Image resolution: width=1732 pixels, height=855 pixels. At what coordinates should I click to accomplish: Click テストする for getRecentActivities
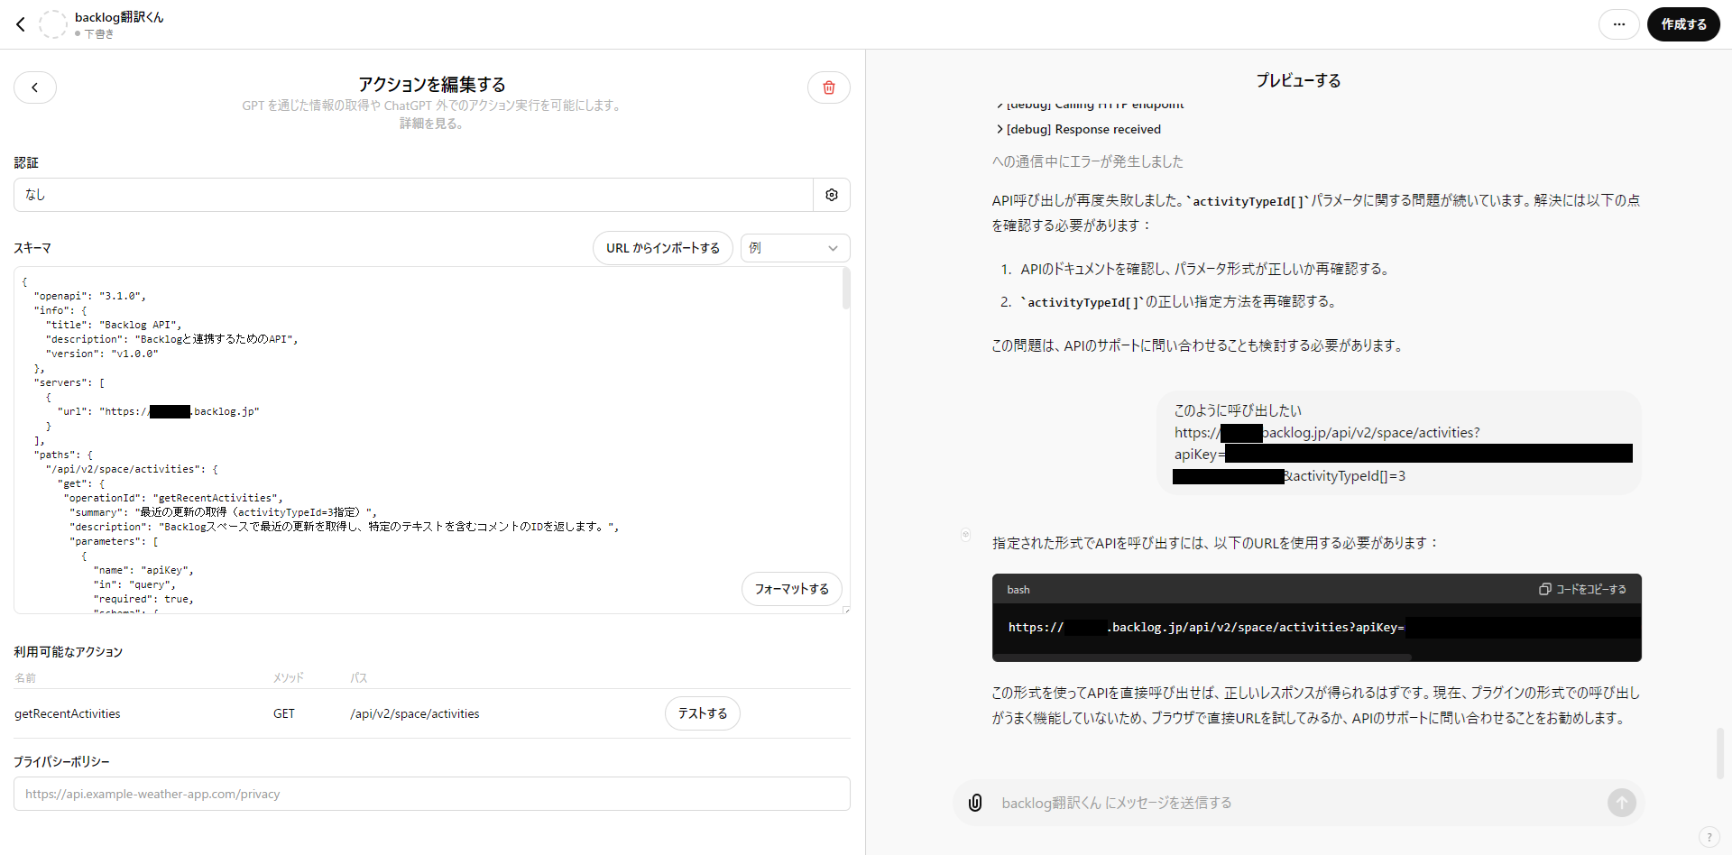(702, 713)
